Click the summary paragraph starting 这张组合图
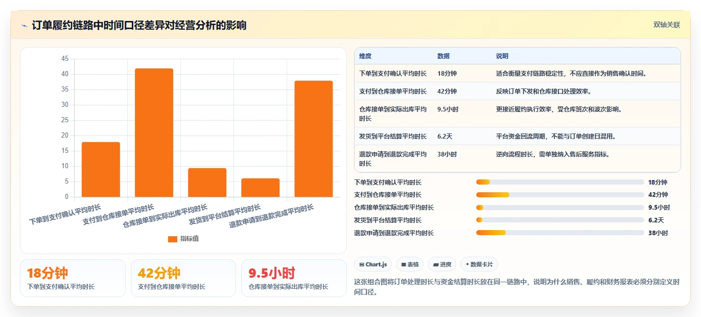 pyautogui.click(x=517, y=287)
